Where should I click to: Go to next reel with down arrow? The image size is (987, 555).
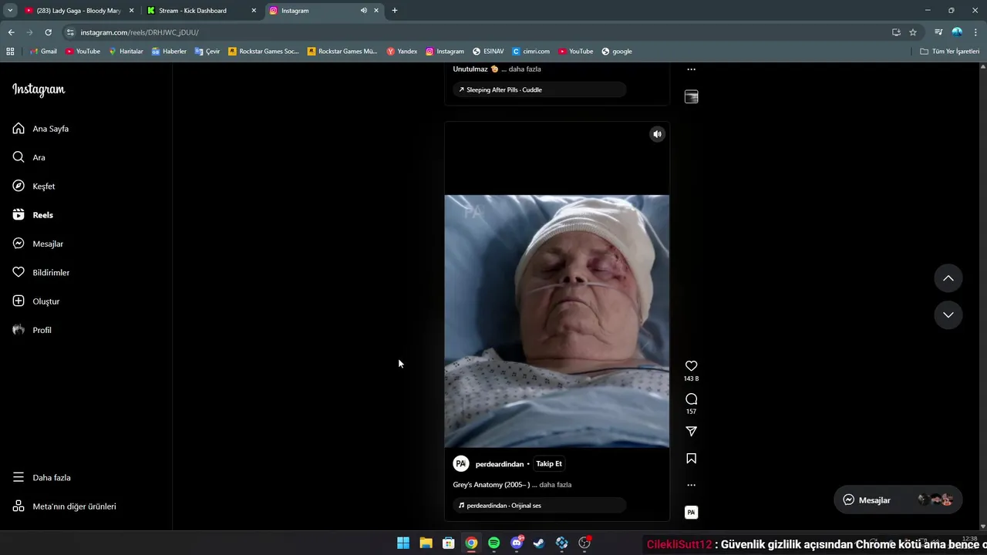pos(948,315)
